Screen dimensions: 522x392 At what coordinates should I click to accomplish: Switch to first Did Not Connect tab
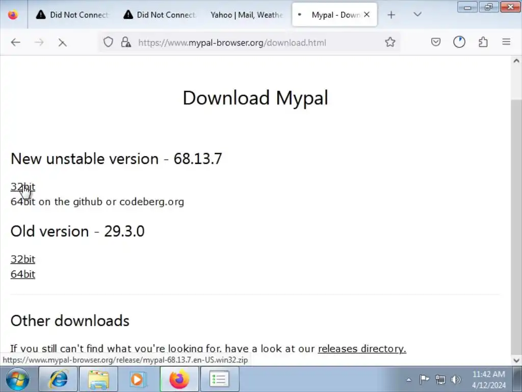72,15
